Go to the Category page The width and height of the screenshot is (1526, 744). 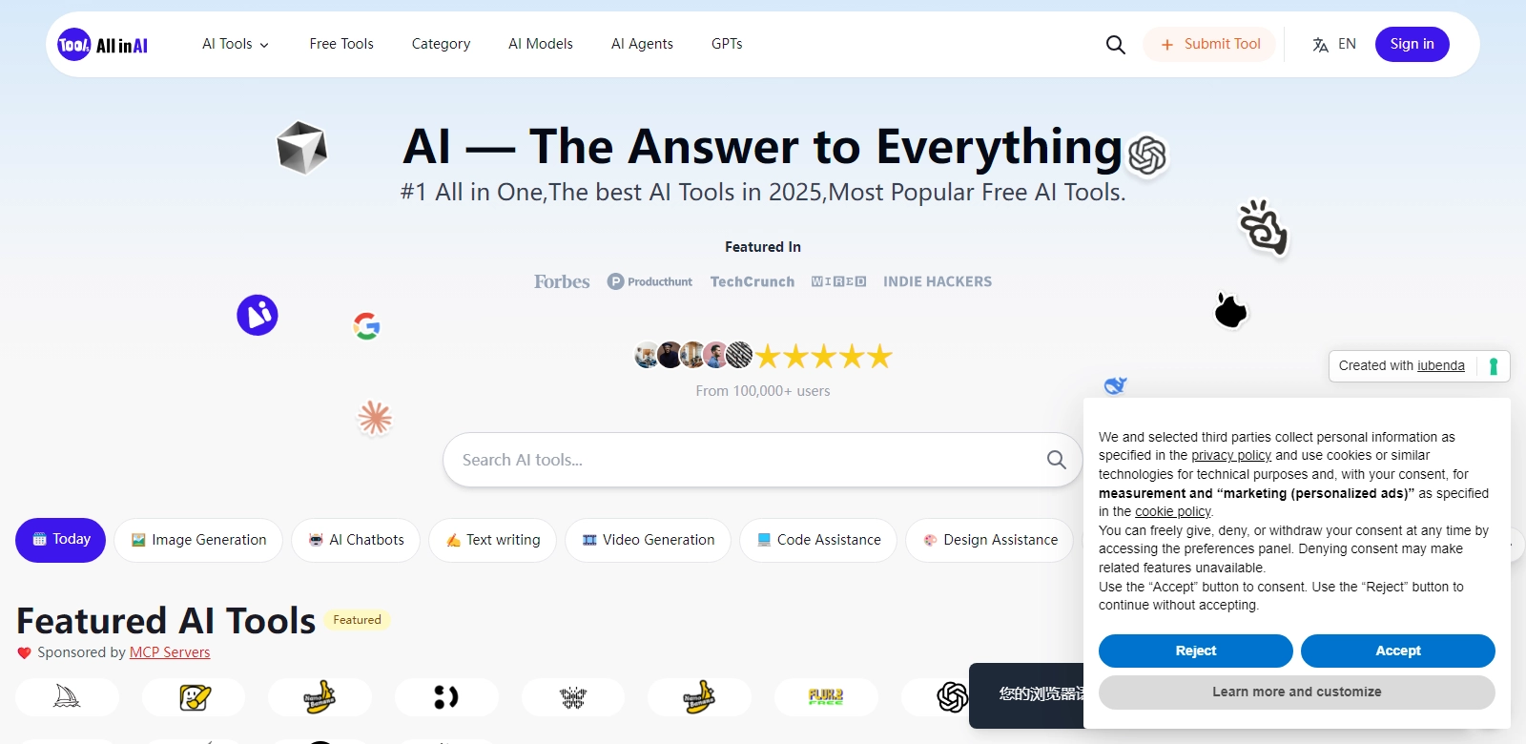coord(441,44)
